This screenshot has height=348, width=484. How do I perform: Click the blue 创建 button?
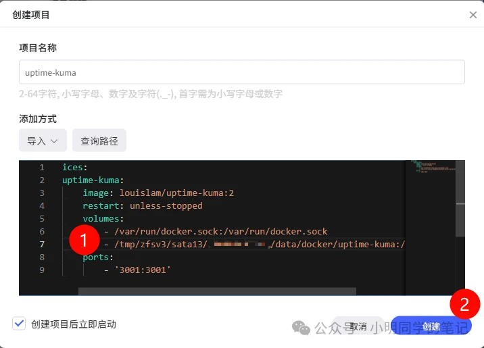tap(431, 326)
